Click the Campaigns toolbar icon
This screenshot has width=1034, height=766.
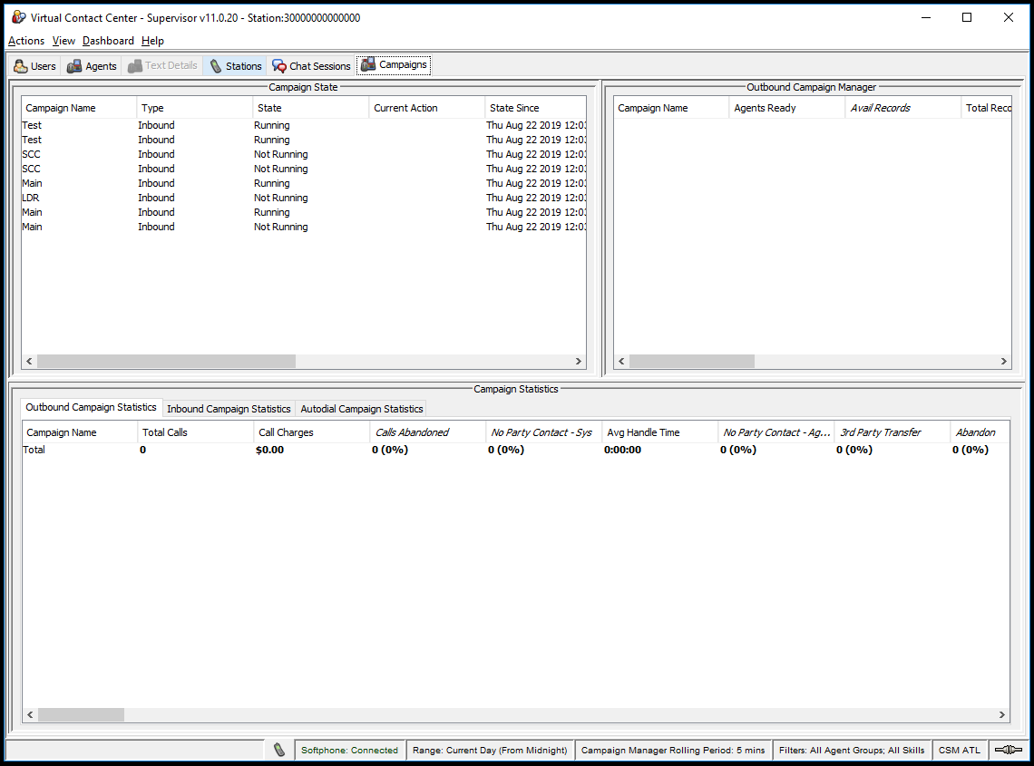[368, 64]
